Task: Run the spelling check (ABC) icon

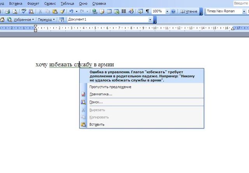Action: pos(24,12)
